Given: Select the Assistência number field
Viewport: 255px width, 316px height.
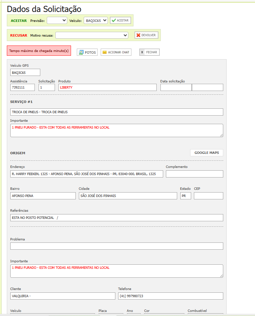Looking at the screenshot, I should click(23, 88).
